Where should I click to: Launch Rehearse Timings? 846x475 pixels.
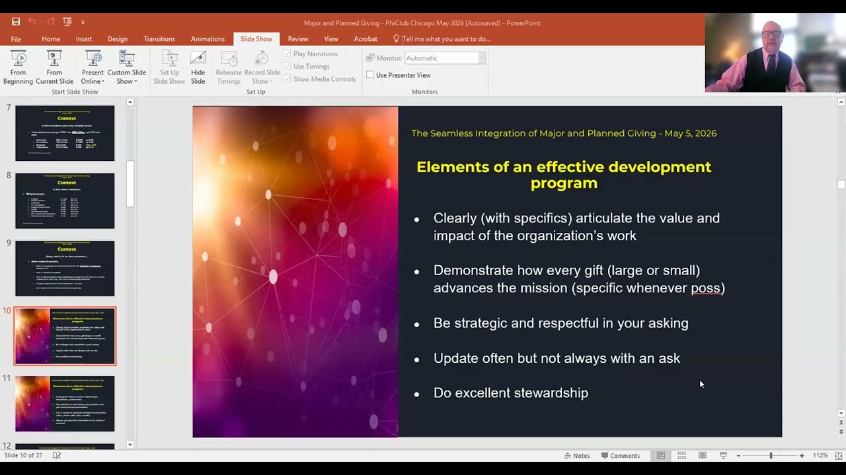coord(229,68)
